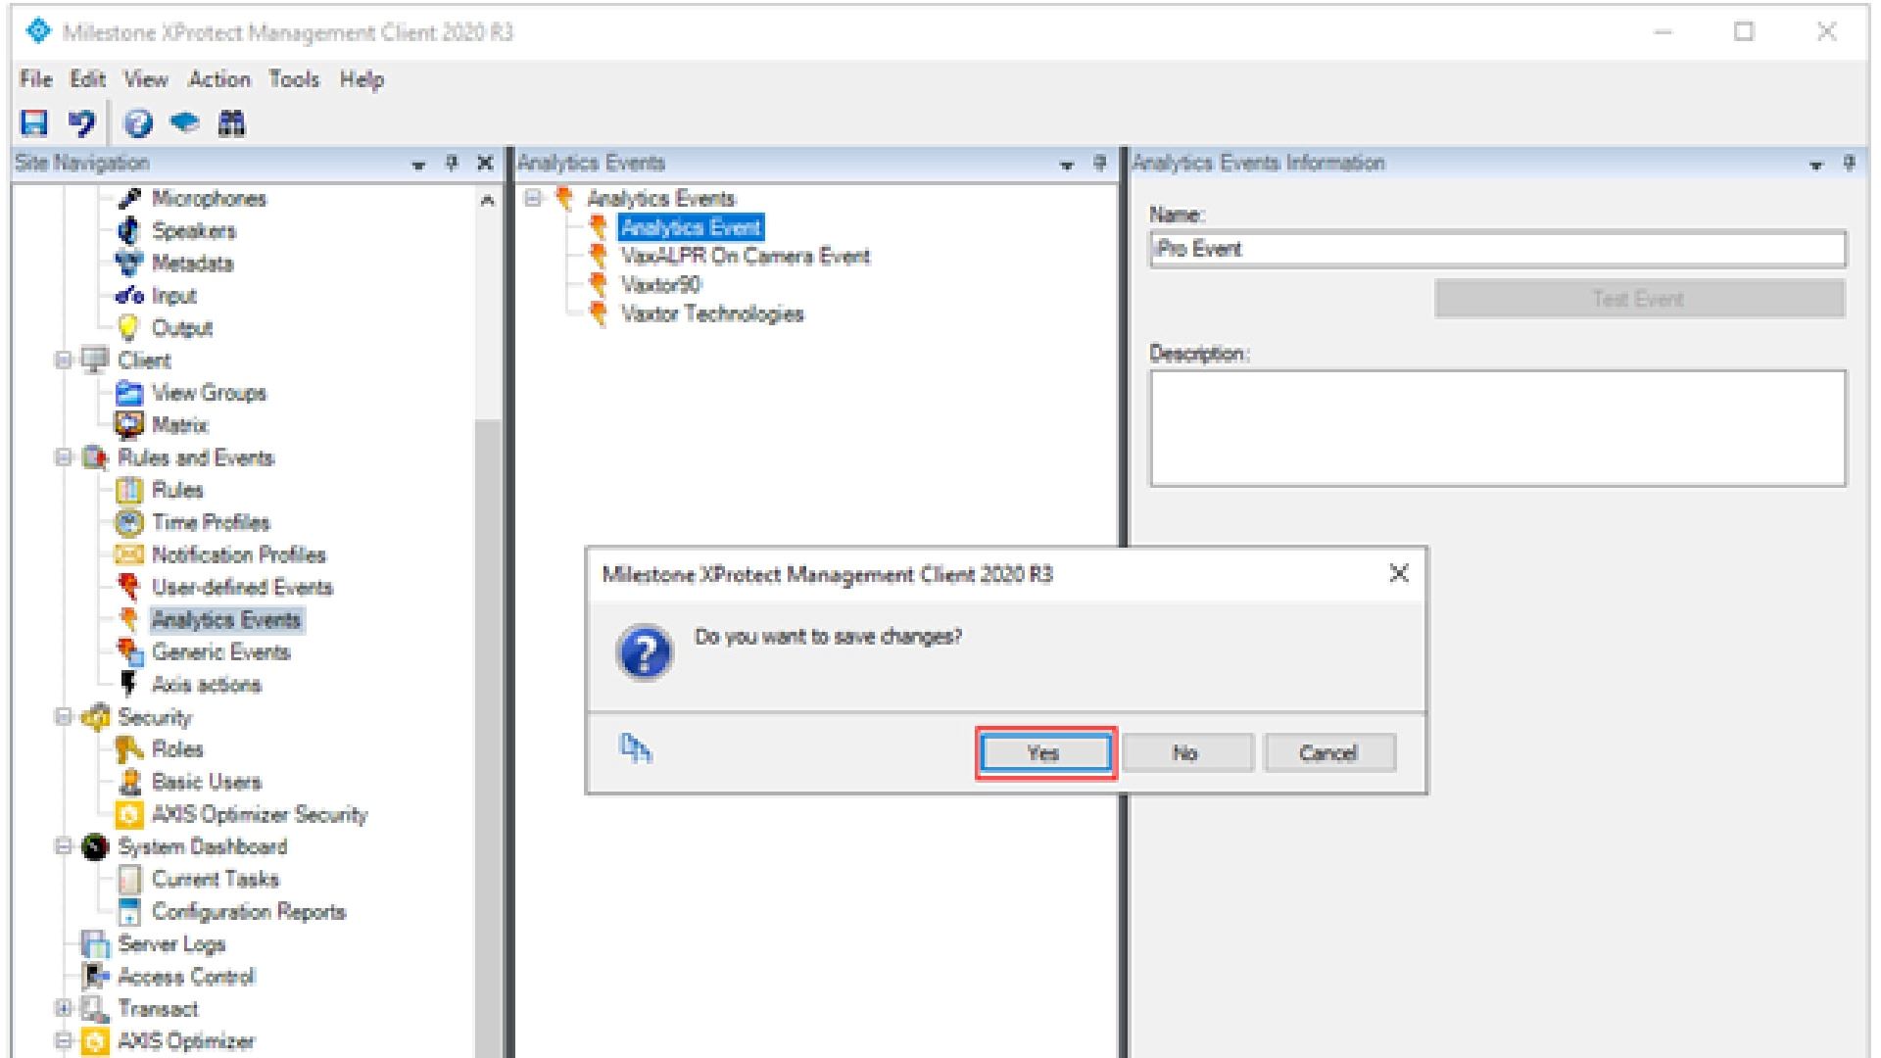Click the Name input field
Screen dimensions: 1881x1058
point(1498,249)
